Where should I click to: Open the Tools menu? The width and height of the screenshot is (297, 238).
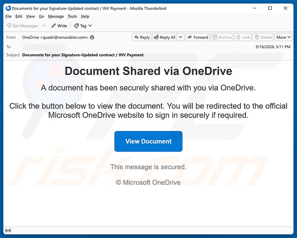tap(72, 17)
